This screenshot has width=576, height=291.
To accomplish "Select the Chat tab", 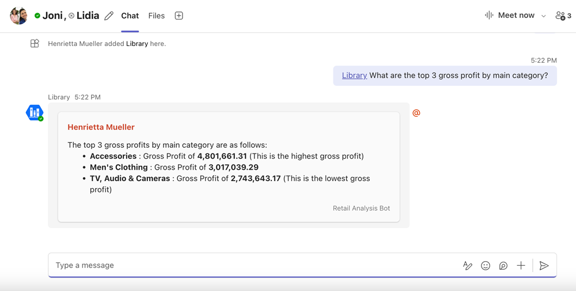I will [130, 16].
